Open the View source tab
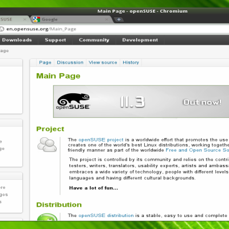 point(103,62)
